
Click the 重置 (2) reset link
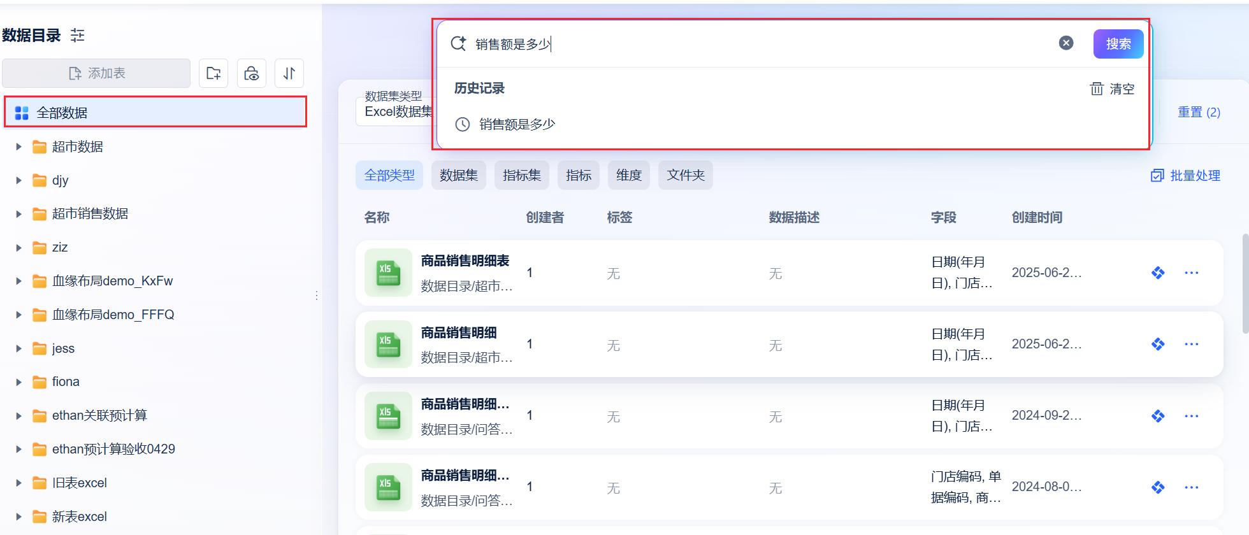(x=1199, y=112)
